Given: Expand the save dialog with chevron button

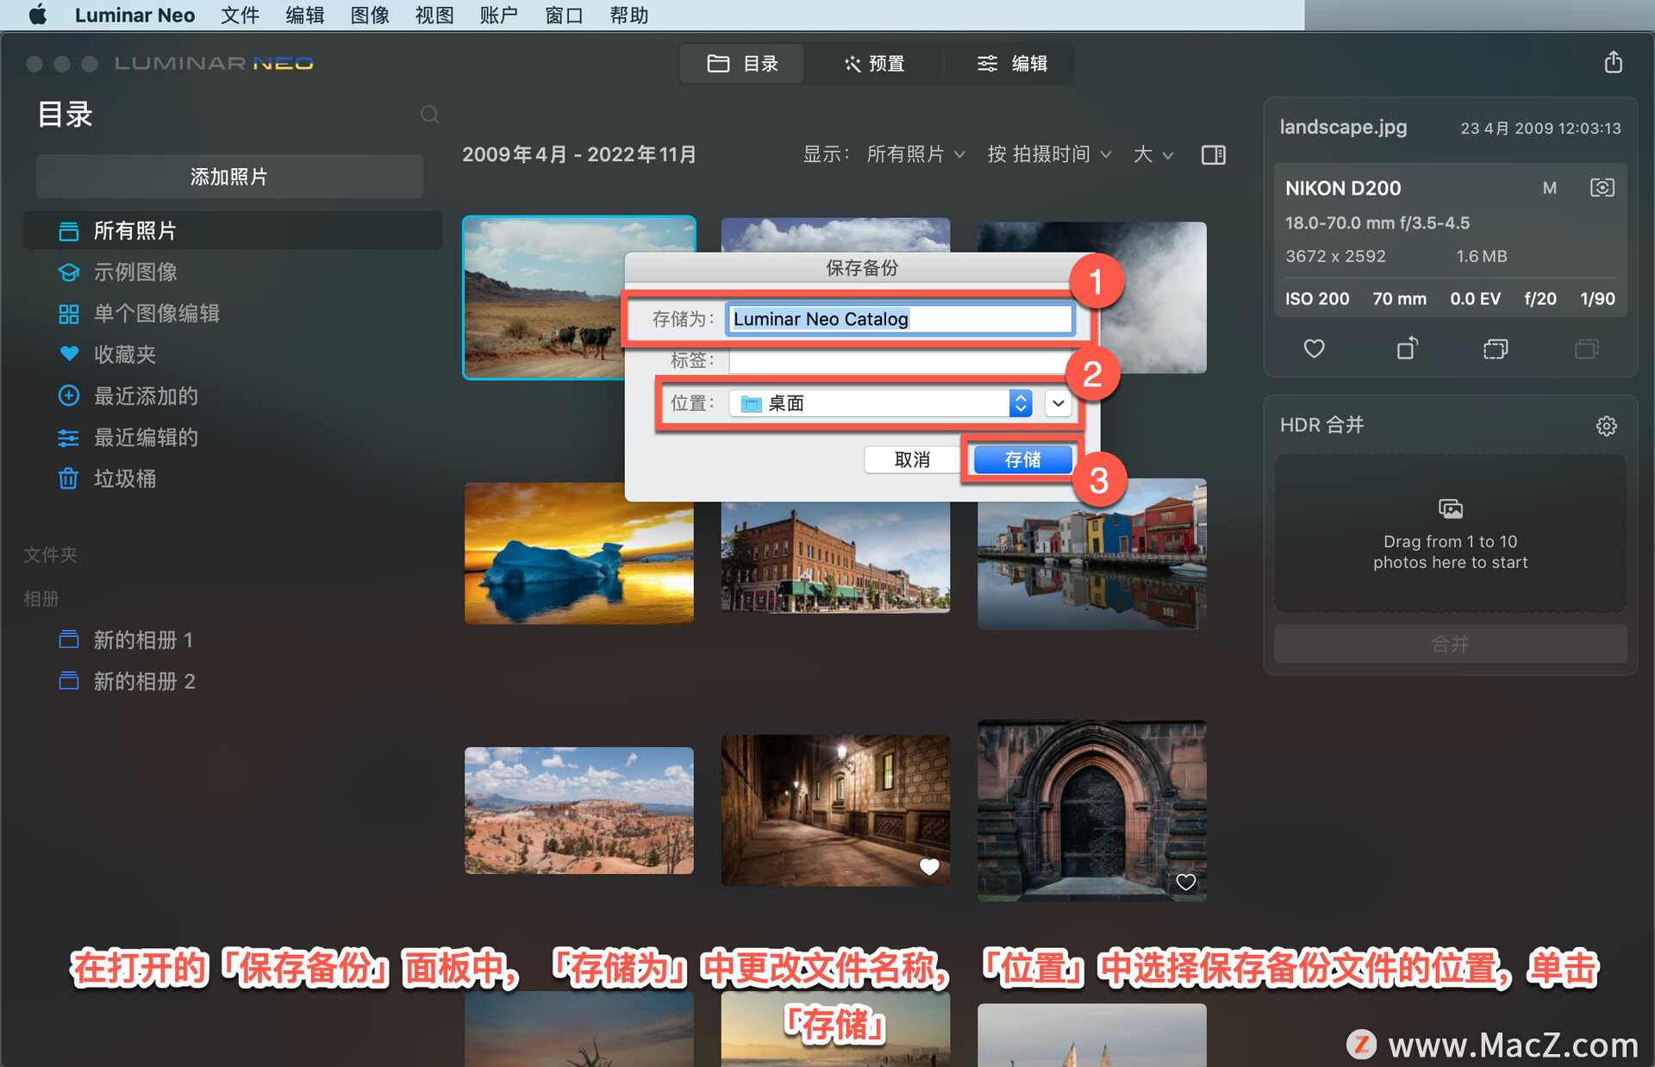Looking at the screenshot, I should coord(1058,403).
